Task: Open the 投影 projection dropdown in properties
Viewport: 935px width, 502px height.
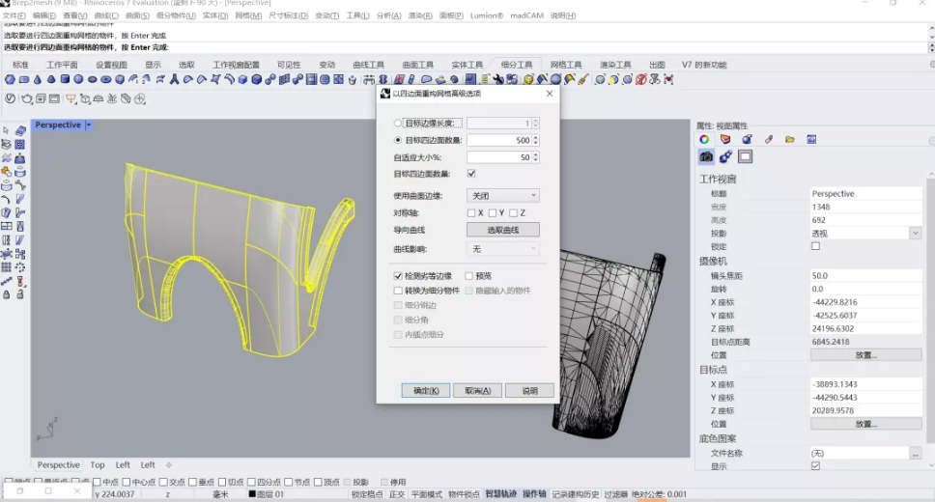Action: 916,233
